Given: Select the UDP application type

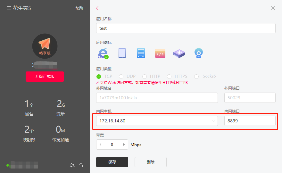Looking at the screenshot, I should click(121, 77).
